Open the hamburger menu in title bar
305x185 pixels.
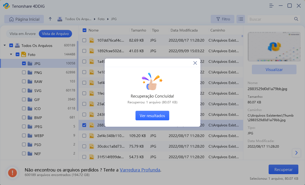click(271, 6)
